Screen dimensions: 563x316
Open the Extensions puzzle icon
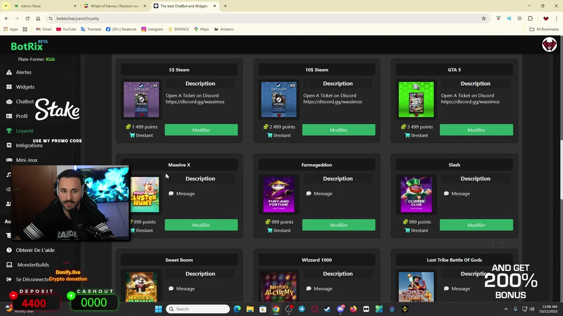(530, 18)
